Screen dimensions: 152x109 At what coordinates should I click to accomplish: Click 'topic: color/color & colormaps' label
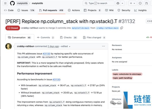coord(127,74)
